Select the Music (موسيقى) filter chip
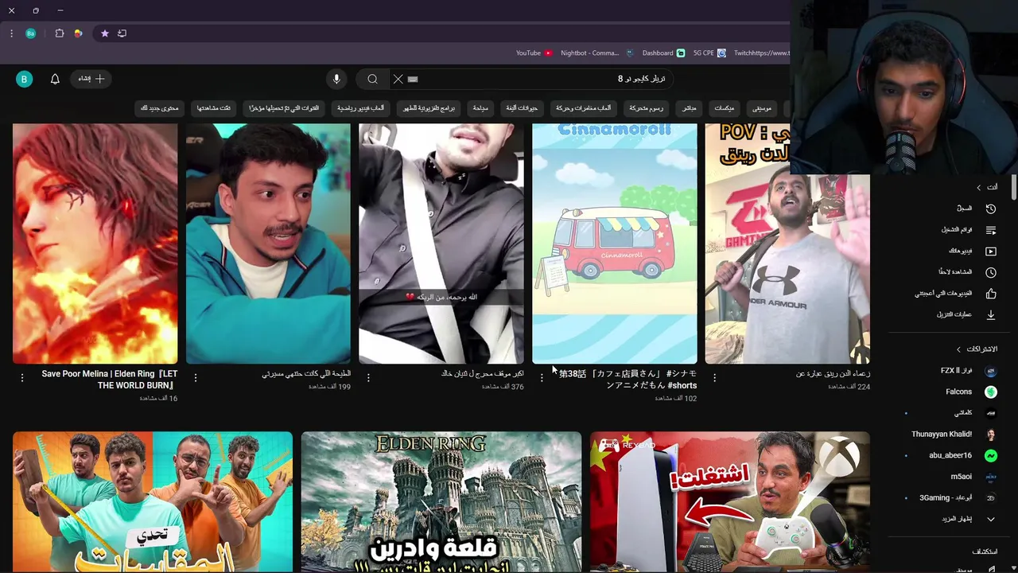Image resolution: width=1018 pixels, height=573 pixels. (x=761, y=107)
